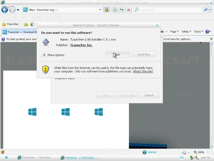
Task: Click the Don't Run button
Action: click(144, 54)
